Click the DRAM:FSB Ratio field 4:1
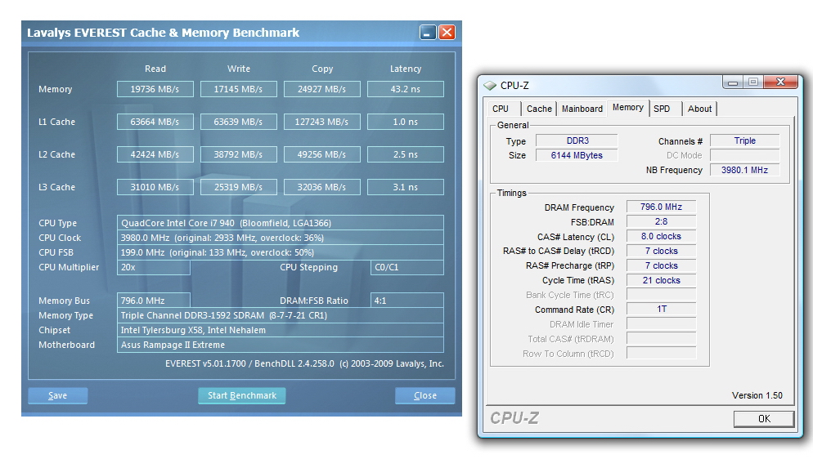813x459 pixels. [x=407, y=301]
